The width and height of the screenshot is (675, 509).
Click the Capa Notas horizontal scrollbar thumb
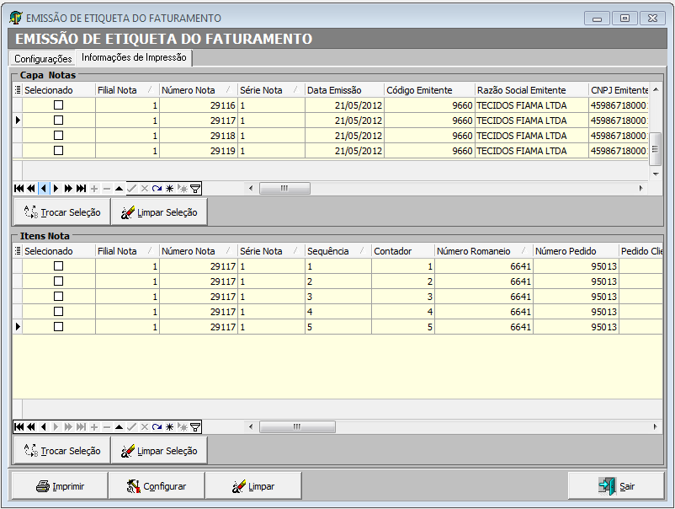284,189
